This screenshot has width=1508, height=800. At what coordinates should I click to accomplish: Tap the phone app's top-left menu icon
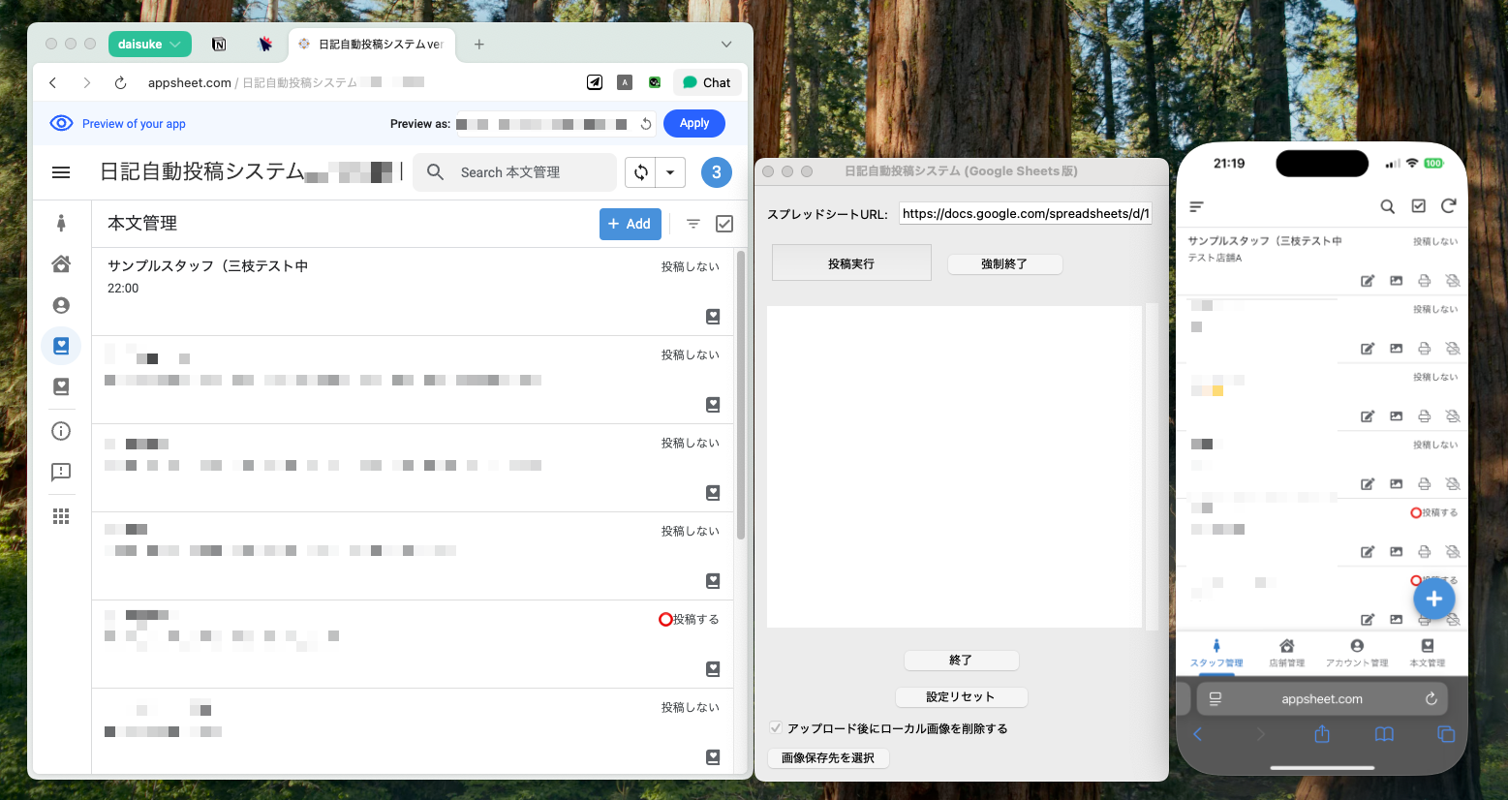coord(1196,206)
